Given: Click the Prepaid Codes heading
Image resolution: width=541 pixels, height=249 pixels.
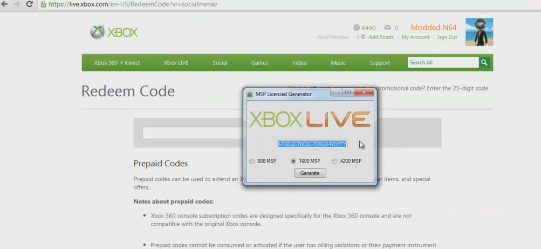Looking at the screenshot, I should [161, 164].
